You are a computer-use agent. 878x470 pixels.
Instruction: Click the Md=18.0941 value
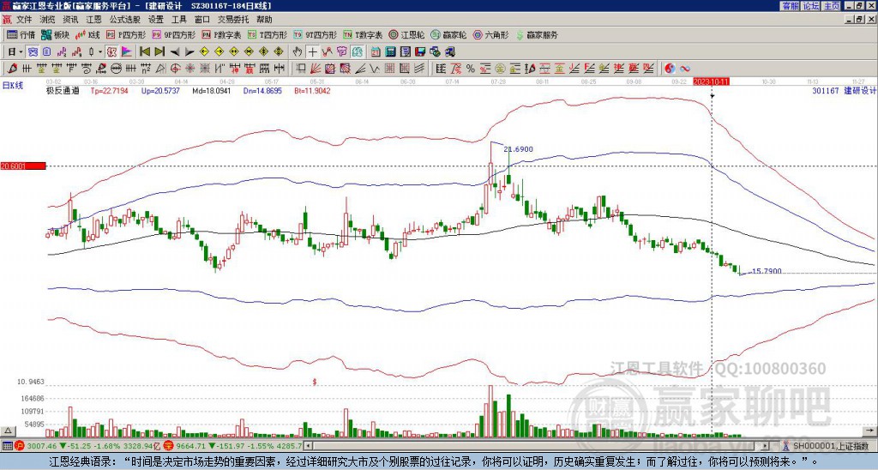[x=212, y=90]
